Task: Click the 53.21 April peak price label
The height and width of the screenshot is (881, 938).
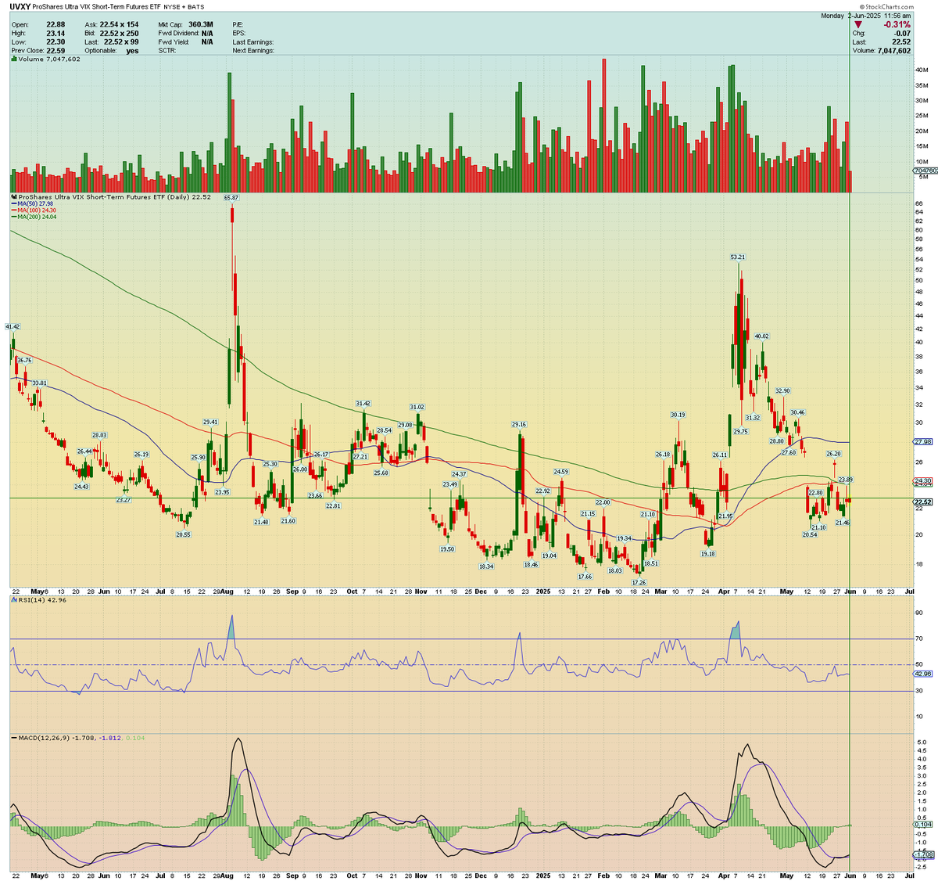Action: pyautogui.click(x=737, y=257)
